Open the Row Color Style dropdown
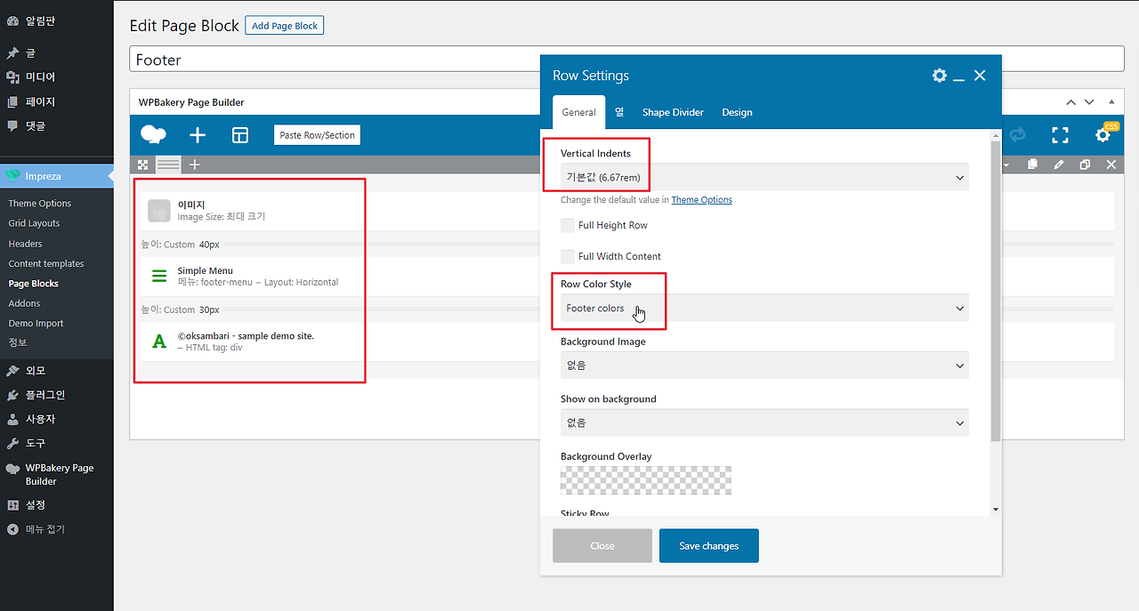Screen dimensions: 1139x611 (764, 308)
